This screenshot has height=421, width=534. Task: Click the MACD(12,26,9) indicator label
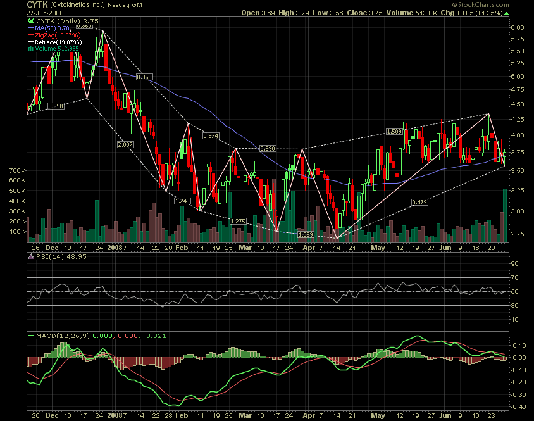pyautogui.click(x=63, y=336)
